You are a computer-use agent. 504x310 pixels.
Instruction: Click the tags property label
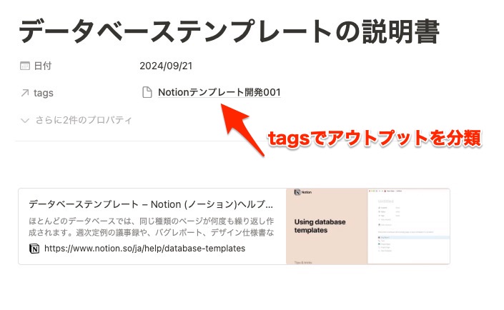pyautogui.click(x=44, y=93)
